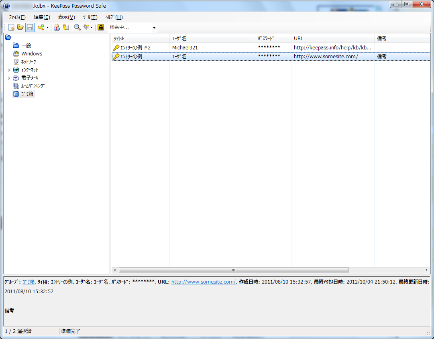
Task: Click the keepass.info URL cell
Action: (x=332, y=48)
